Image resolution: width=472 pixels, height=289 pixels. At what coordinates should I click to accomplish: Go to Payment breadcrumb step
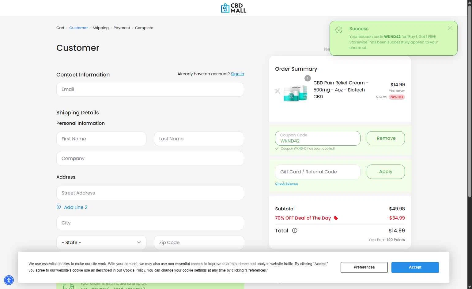122,28
